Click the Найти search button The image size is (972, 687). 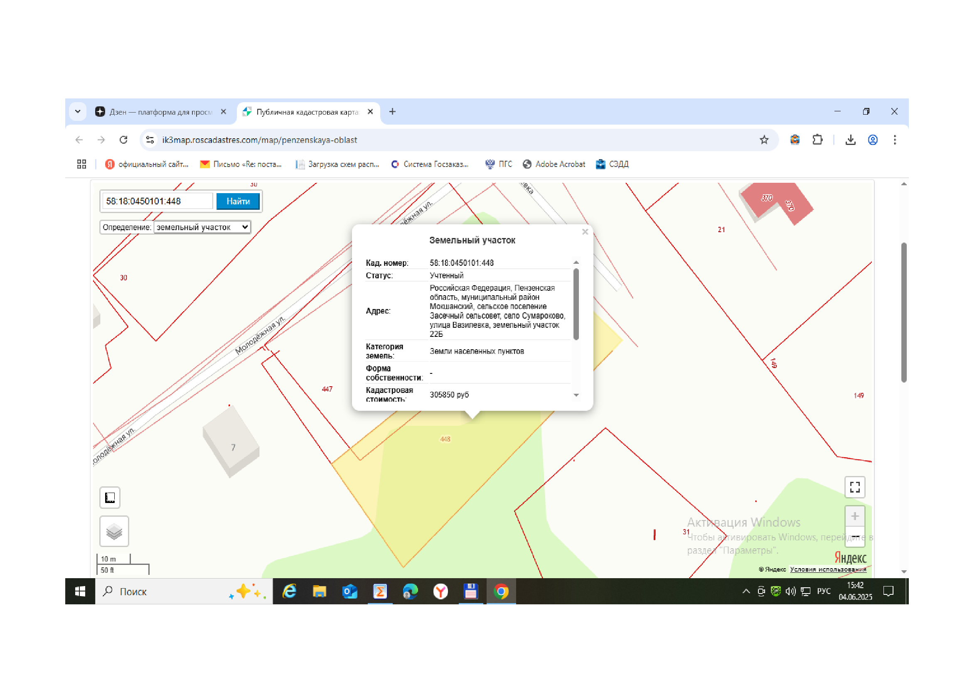tap(238, 201)
